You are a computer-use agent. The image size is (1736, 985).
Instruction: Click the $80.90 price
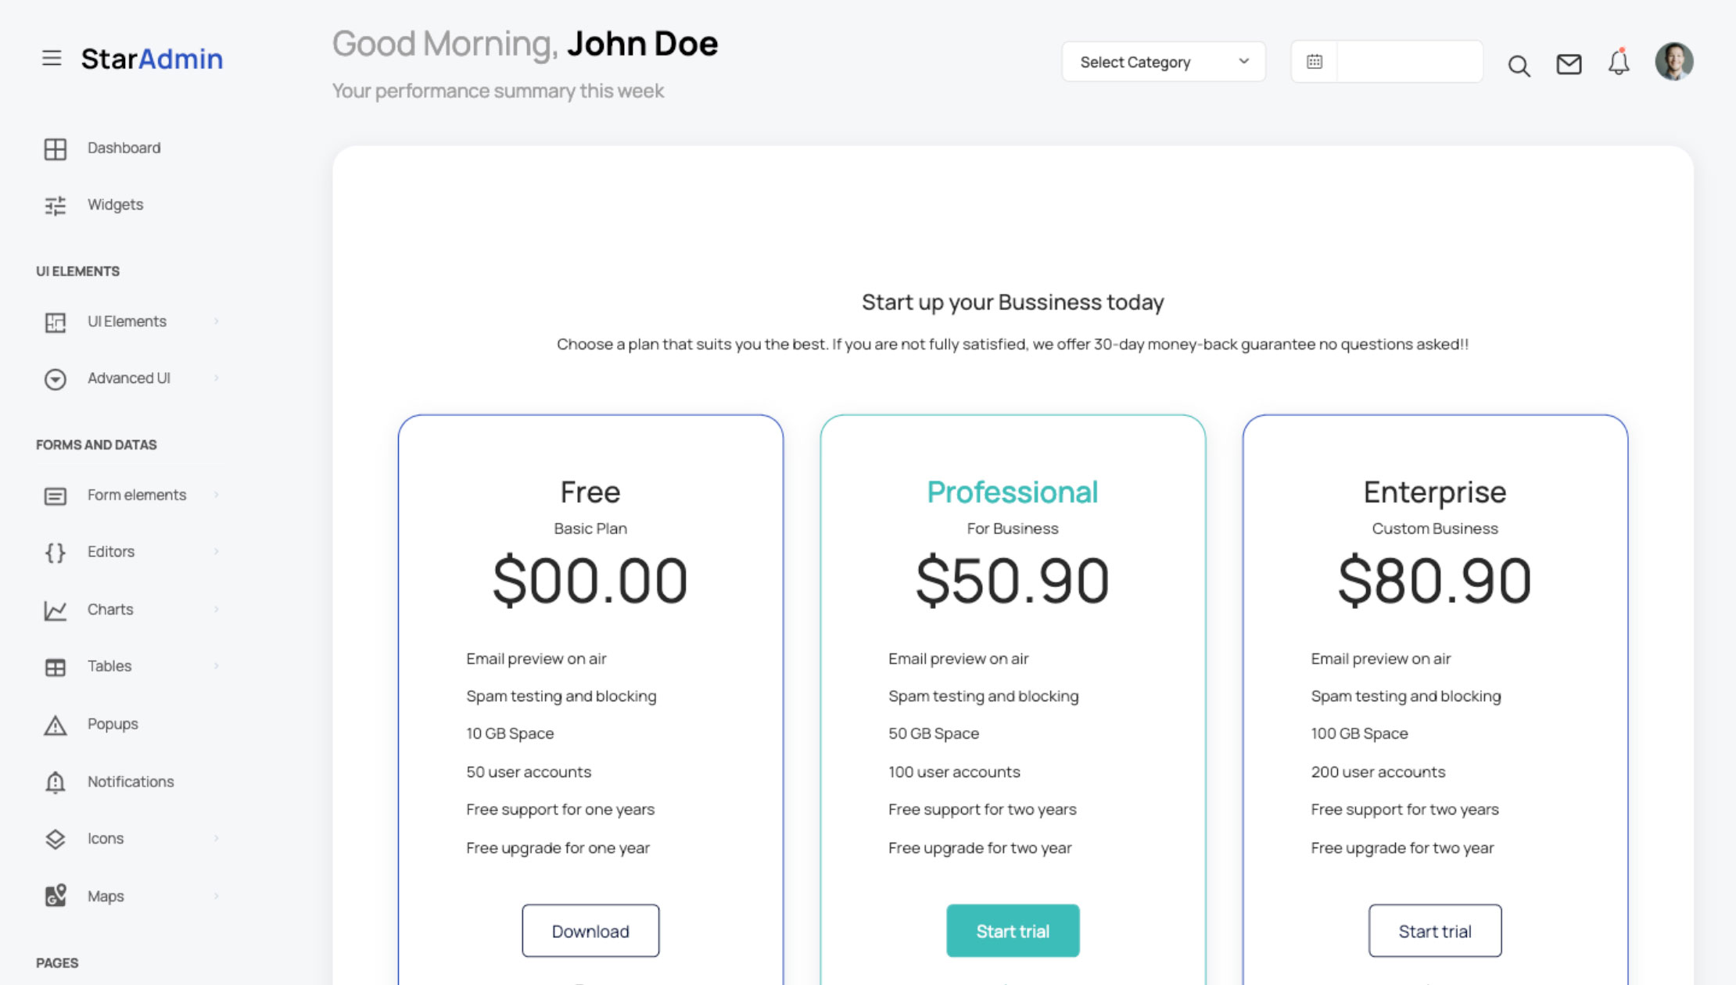[x=1435, y=581]
